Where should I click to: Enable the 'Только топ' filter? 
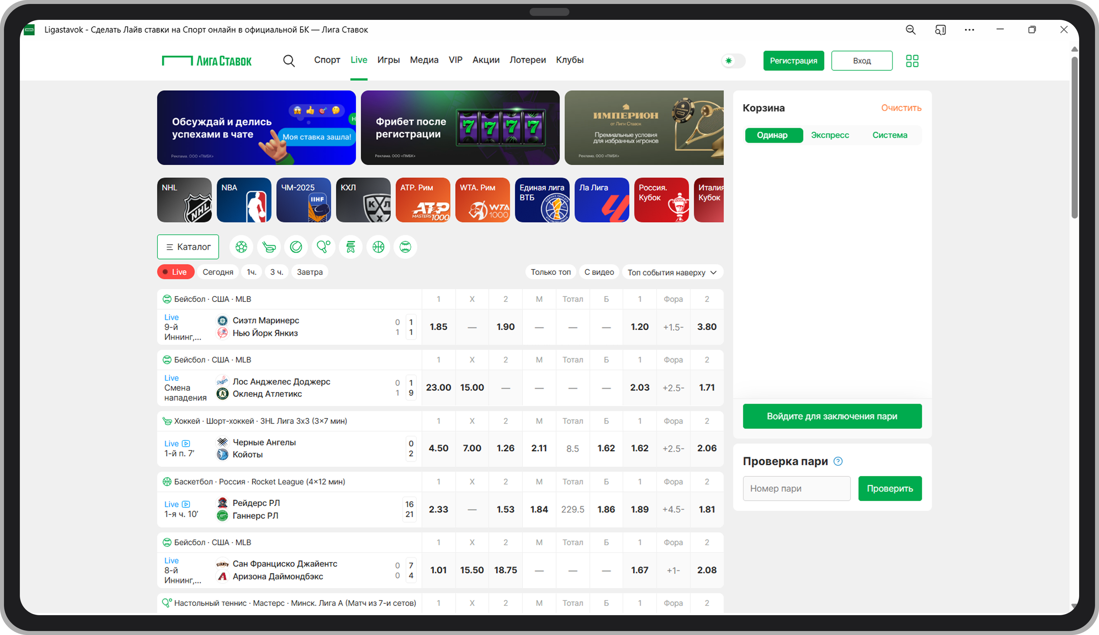tap(550, 272)
